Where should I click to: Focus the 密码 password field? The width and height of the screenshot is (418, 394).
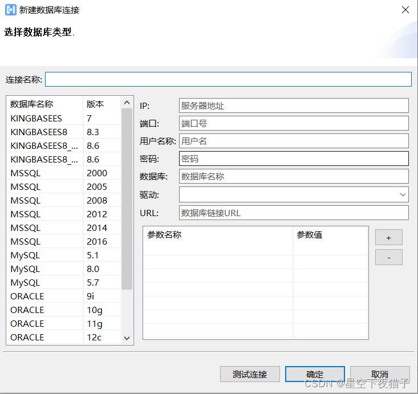(294, 159)
